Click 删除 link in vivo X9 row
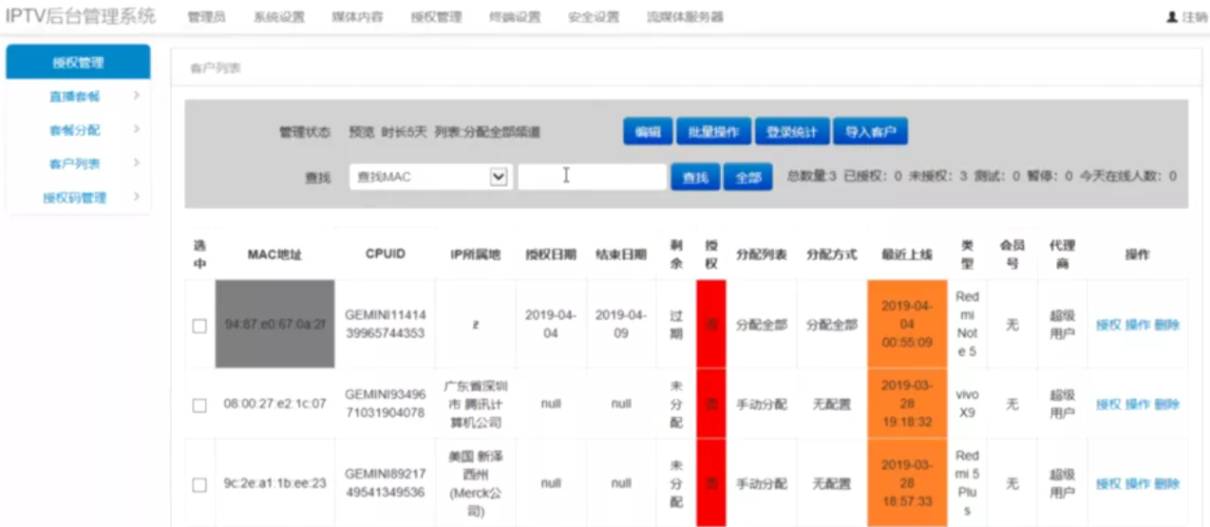Image resolution: width=1210 pixels, height=527 pixels. pos(1167,405)
